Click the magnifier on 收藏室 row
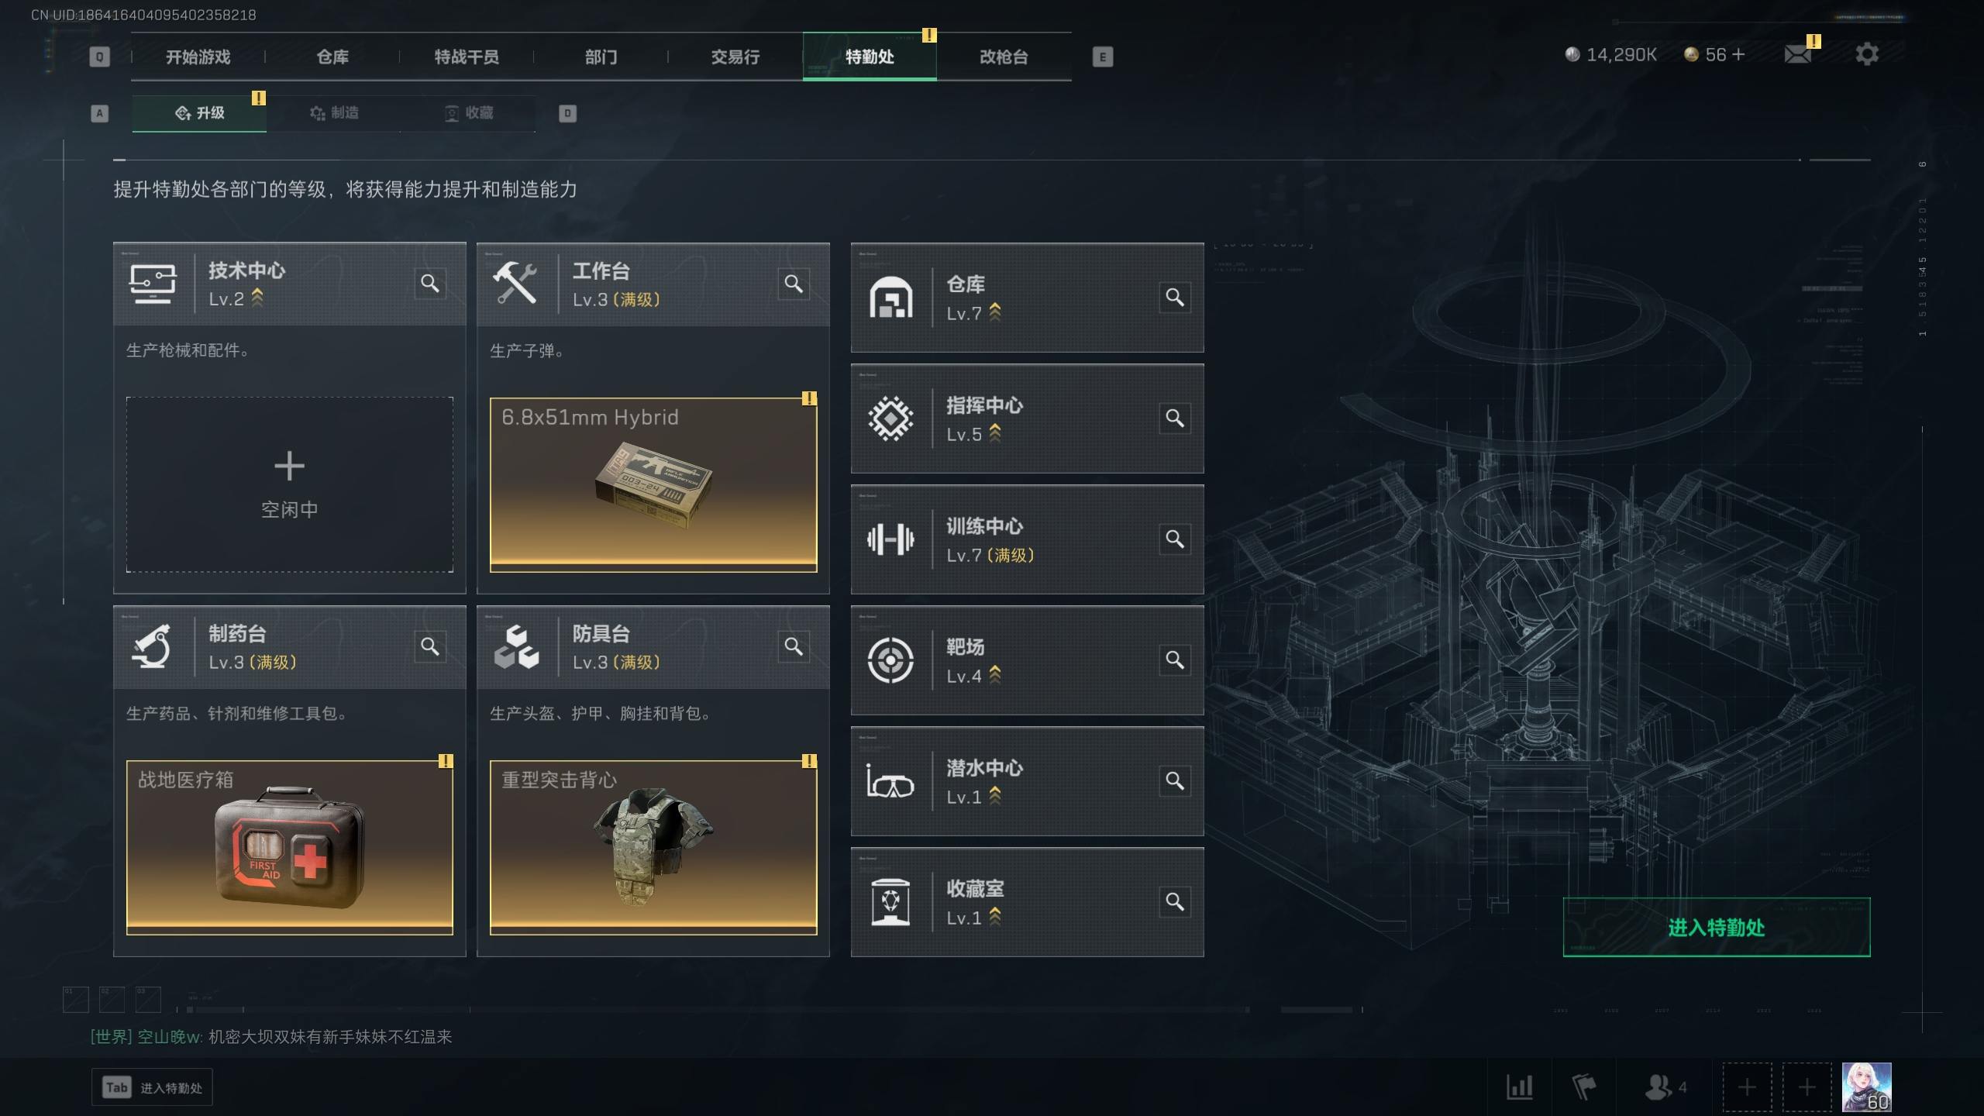The height and width of the screenshot is (1116, 1984). pyautogui.click(x=1175, y=902)
